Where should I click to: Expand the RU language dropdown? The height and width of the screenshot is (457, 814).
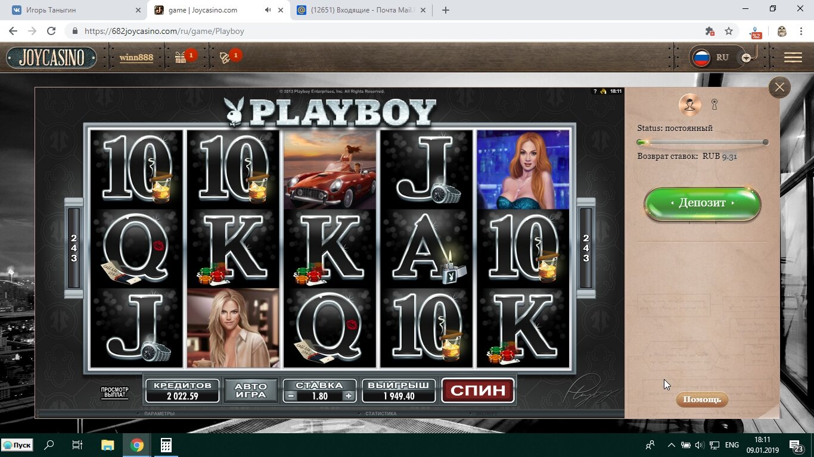point(746,57)
